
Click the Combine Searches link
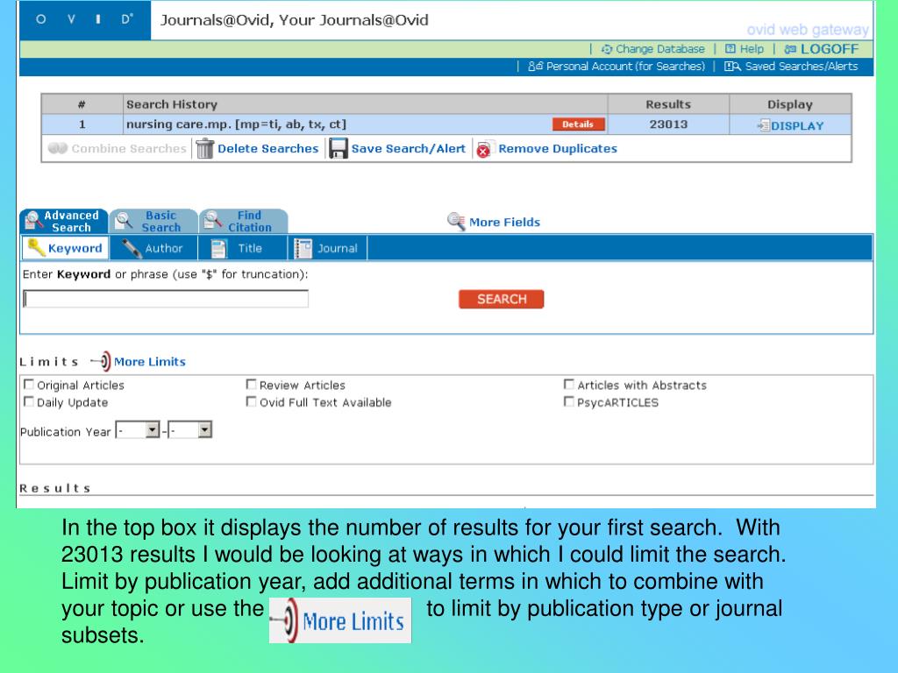click(x=129, y=149)
